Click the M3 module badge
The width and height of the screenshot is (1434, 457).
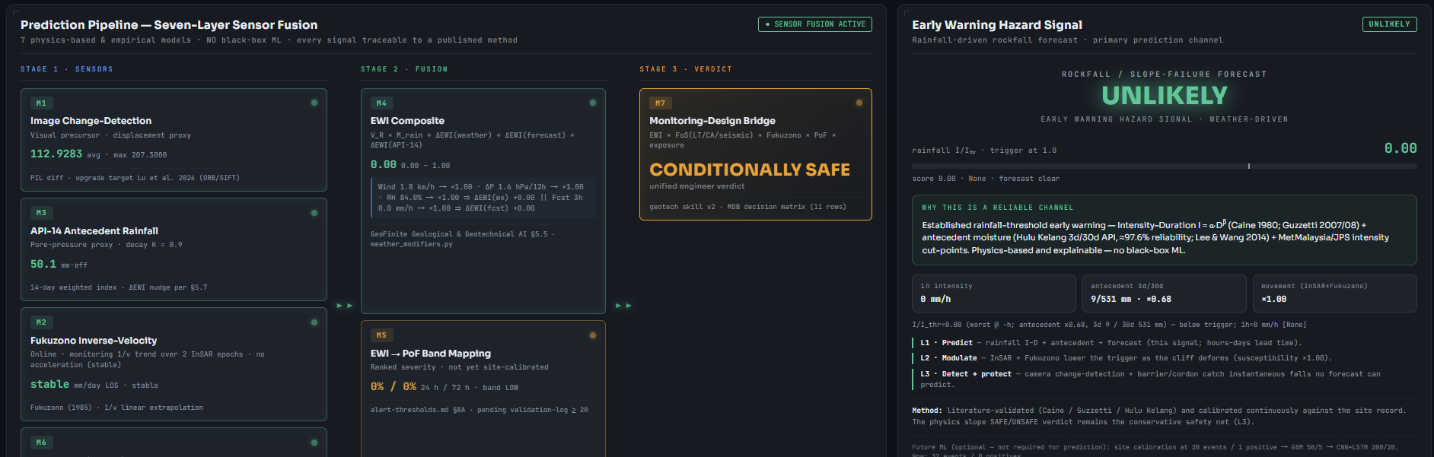[41, 213]
